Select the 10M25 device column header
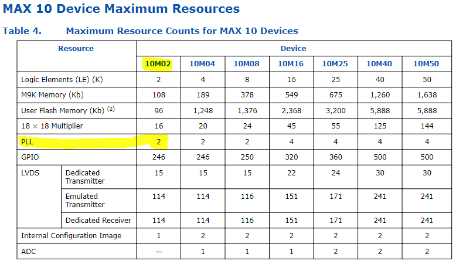 pyautogui.click(x=335, y=64)
